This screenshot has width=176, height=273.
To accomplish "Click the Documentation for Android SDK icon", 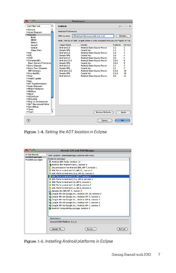I will coord(50,167).
